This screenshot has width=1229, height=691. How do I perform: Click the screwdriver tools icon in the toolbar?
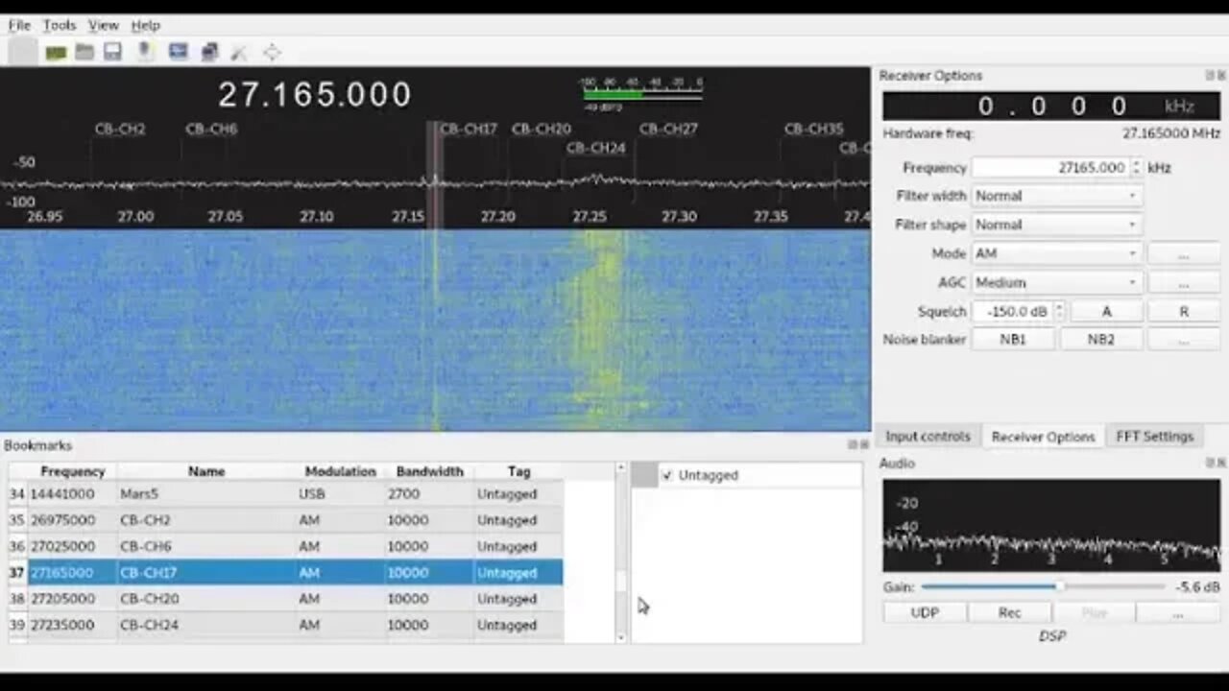click(x=239, y=53)
